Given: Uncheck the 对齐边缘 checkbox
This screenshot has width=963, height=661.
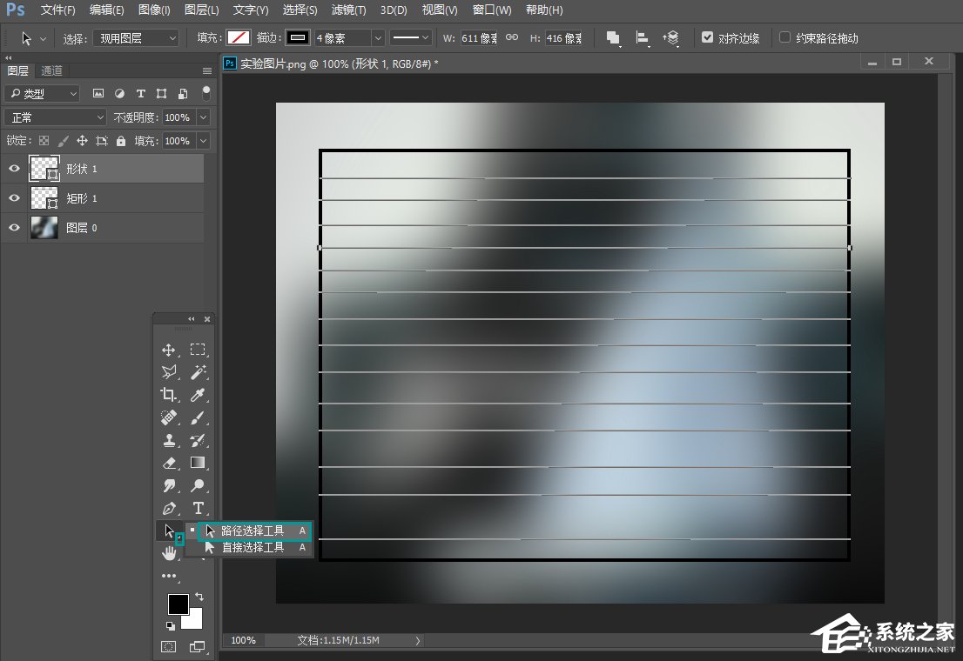Looking at the screenshot, I should [x=707, y=38].
